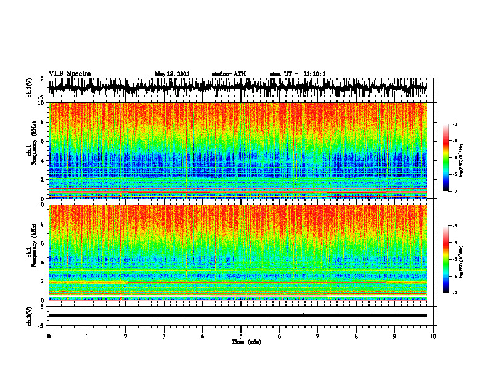488x377 pixels.
Task: Click the time axis tick label "9"
Action: point(394,336)
